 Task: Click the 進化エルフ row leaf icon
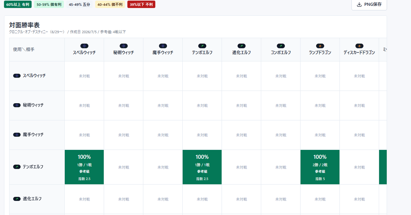(x=17, y=199)
